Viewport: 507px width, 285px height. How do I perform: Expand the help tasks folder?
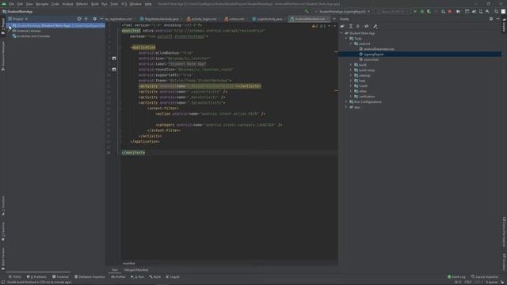(x=351, y=81)
